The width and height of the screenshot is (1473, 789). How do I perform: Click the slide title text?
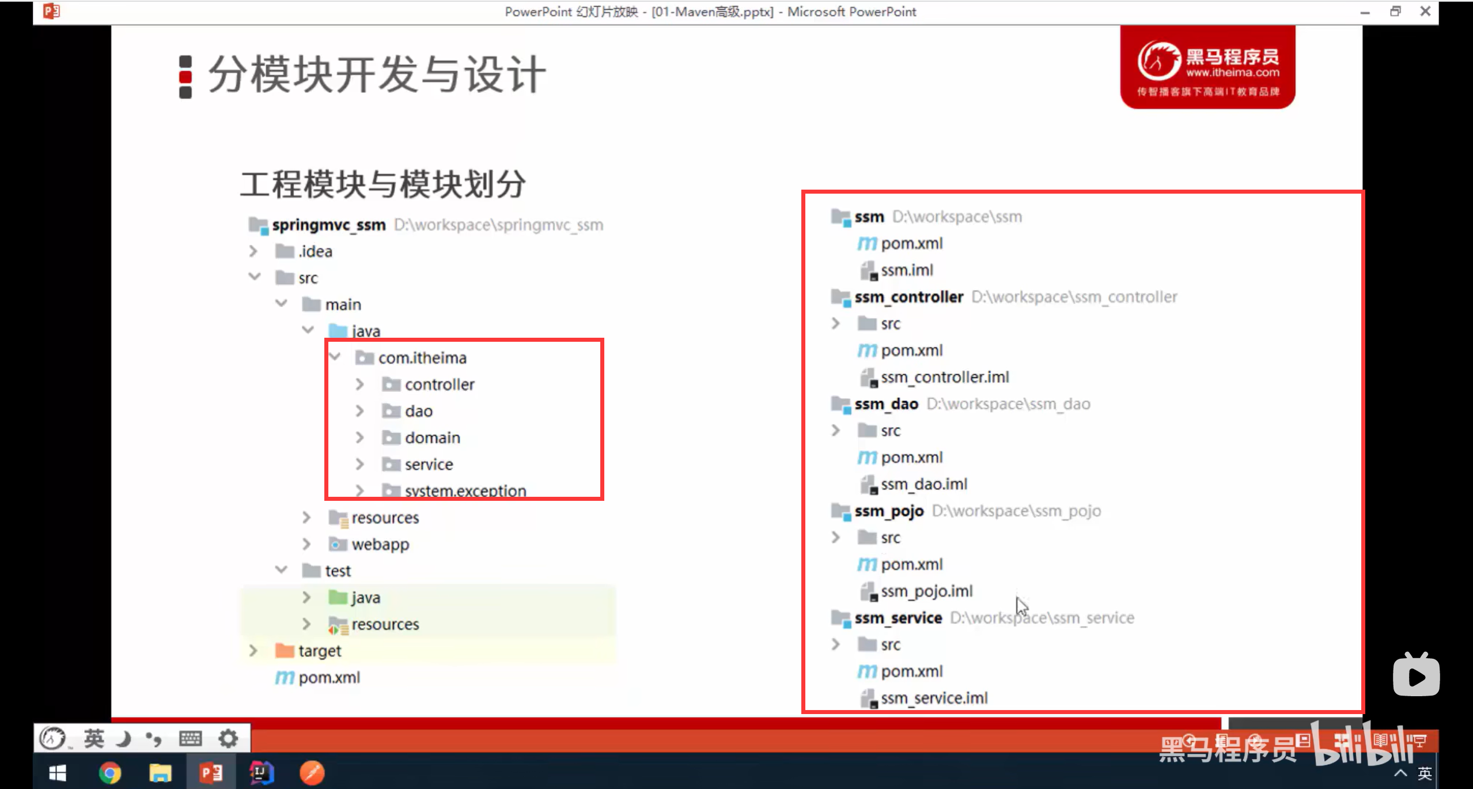click(x=376, y=75)
